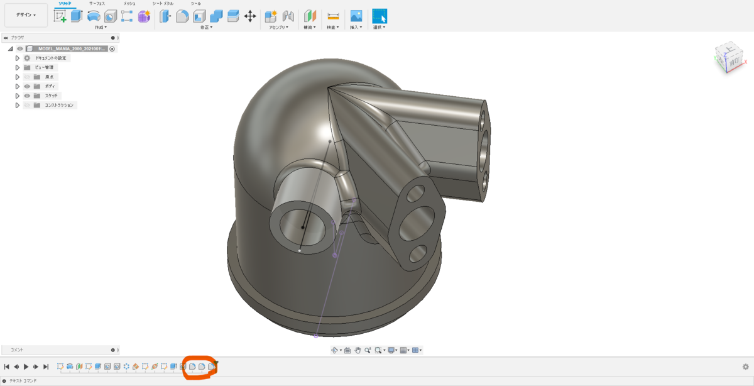
Task: Select the Rectangular Pattern tool
Action: 127,16
